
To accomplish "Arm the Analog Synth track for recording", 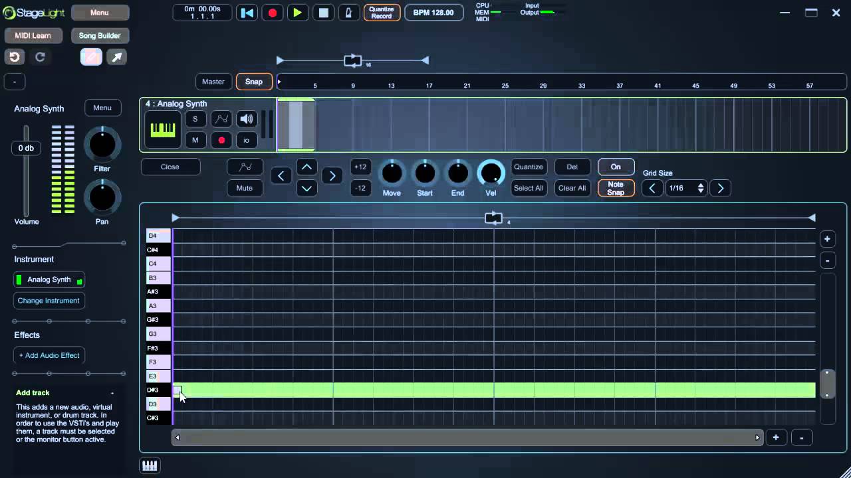I will [x=221, y=140].
